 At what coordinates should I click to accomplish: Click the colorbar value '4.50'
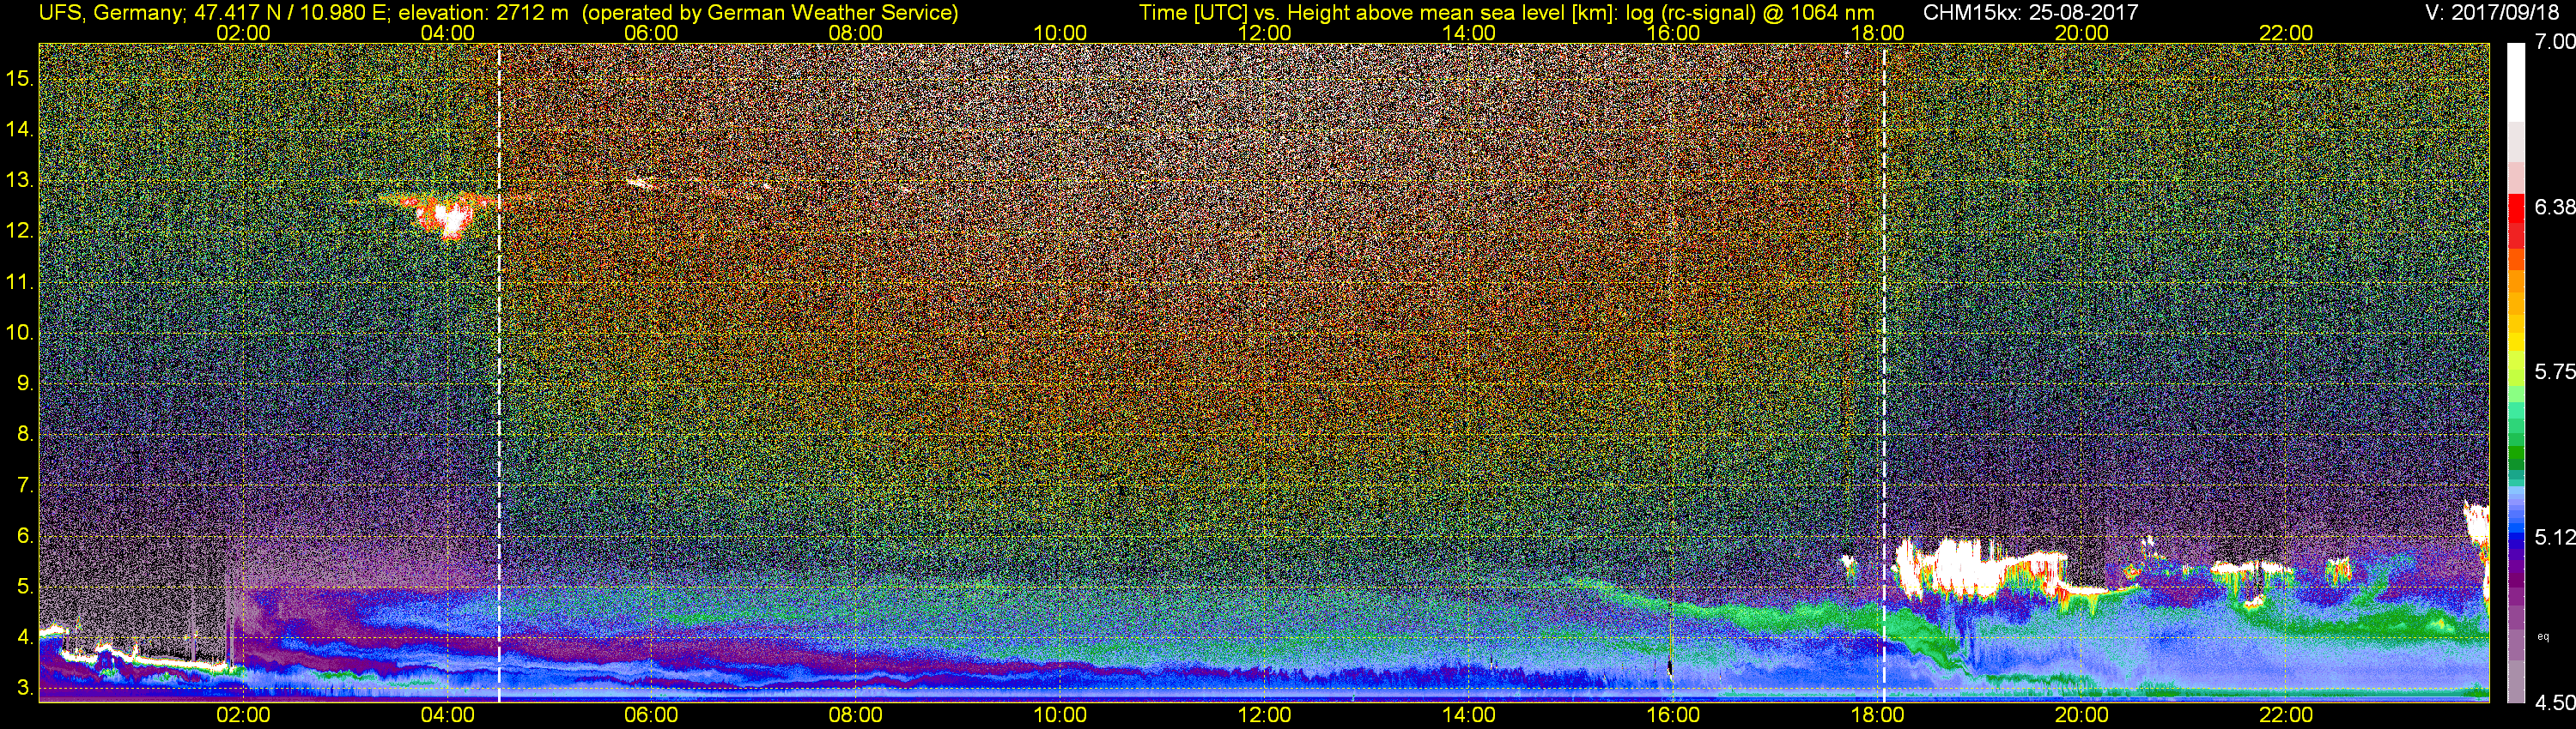[x=2554, y=702]
